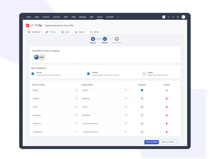Open the Subject Zohocrm field dropdown
Screen dimensions: 209x159
(x=55, y=90)
